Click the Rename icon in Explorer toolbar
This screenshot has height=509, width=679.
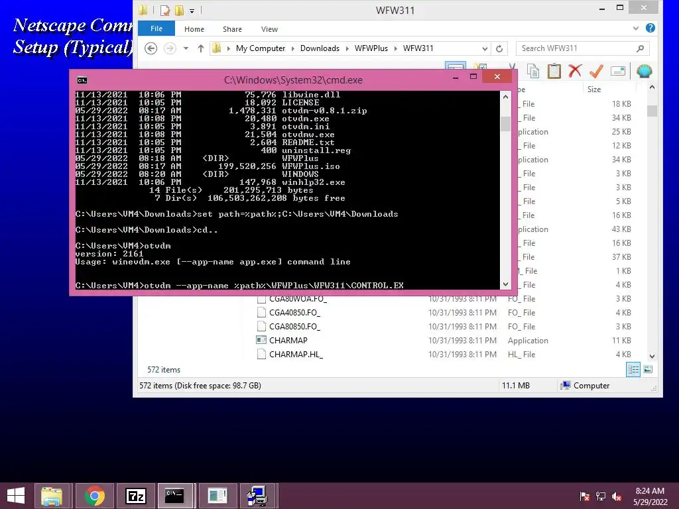618,71
